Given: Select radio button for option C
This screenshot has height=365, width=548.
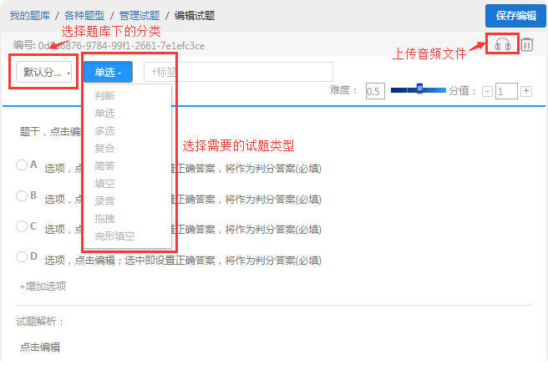Looking at the screenshot, I should 22,226.
